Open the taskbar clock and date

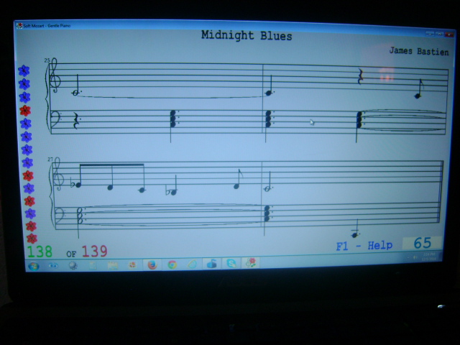tap(428, 257)
